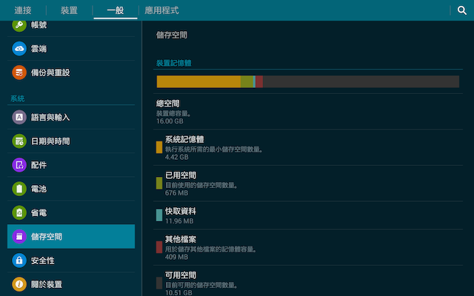Switch to the 裝置 tab

tap(69, 10)
